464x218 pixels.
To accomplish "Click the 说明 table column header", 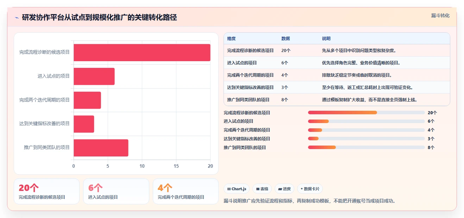I will coord(326,39).
